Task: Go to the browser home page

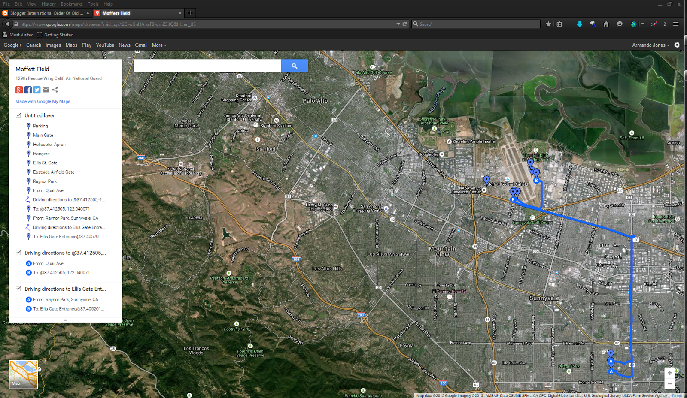Action: (606, 24)
